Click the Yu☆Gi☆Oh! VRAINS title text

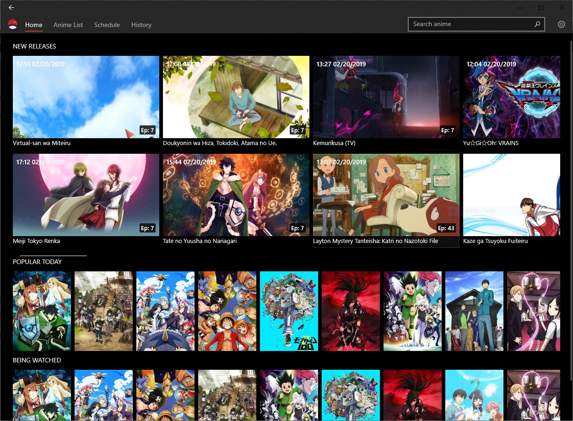tap(491, 143)
